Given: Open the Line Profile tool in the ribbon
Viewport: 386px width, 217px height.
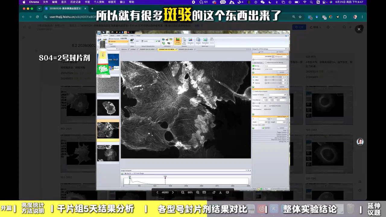Looking at the screenshot, I should (184, 41).
